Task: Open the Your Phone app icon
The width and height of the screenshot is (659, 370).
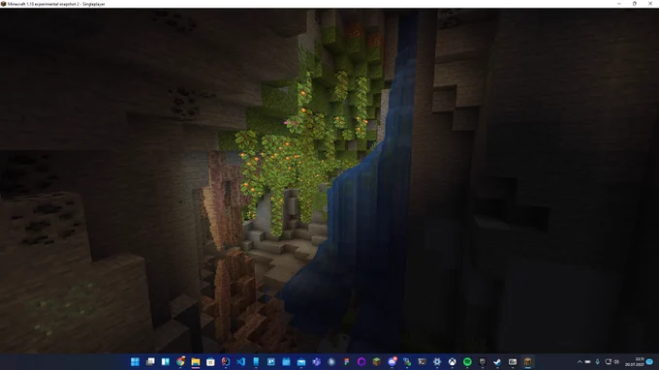Action: point(256,361)
